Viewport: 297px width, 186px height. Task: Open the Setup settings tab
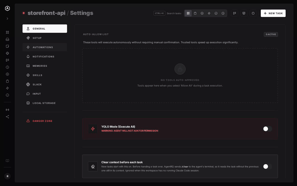45,38
